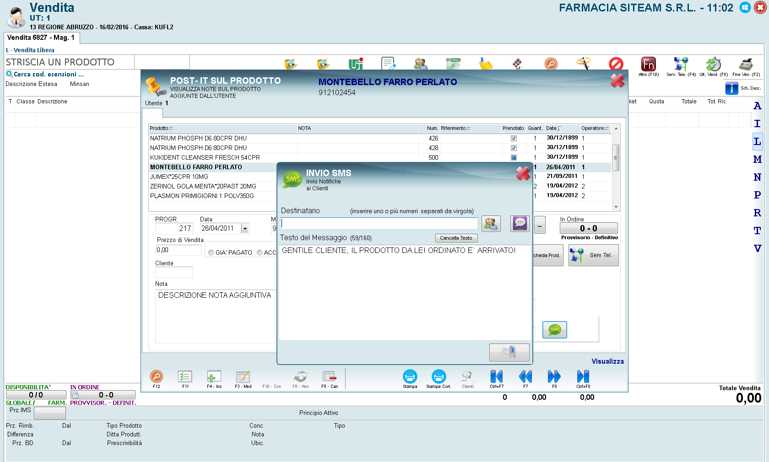
Task: Select letter L in the side alphabet index
Action: pos(757,141)
